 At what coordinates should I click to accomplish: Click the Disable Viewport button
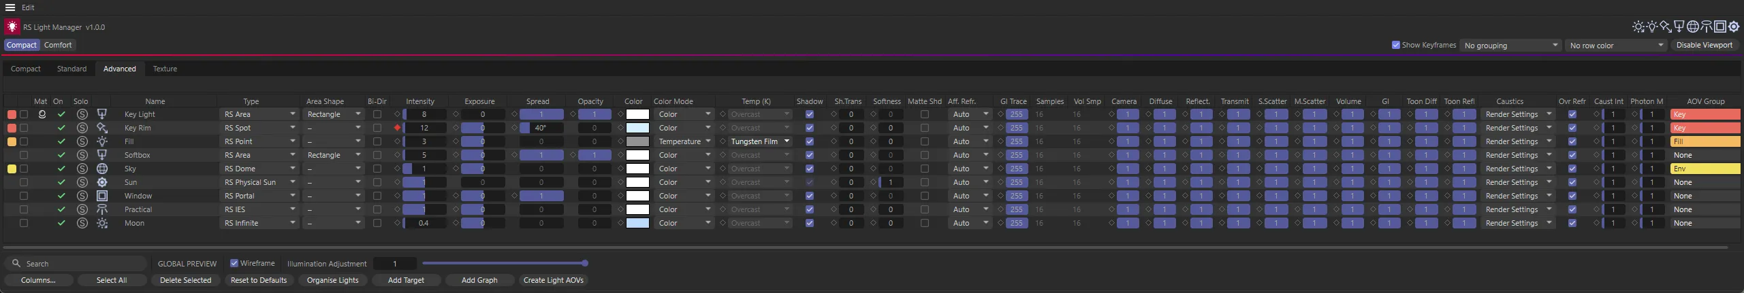click(x=1705, y=45)
